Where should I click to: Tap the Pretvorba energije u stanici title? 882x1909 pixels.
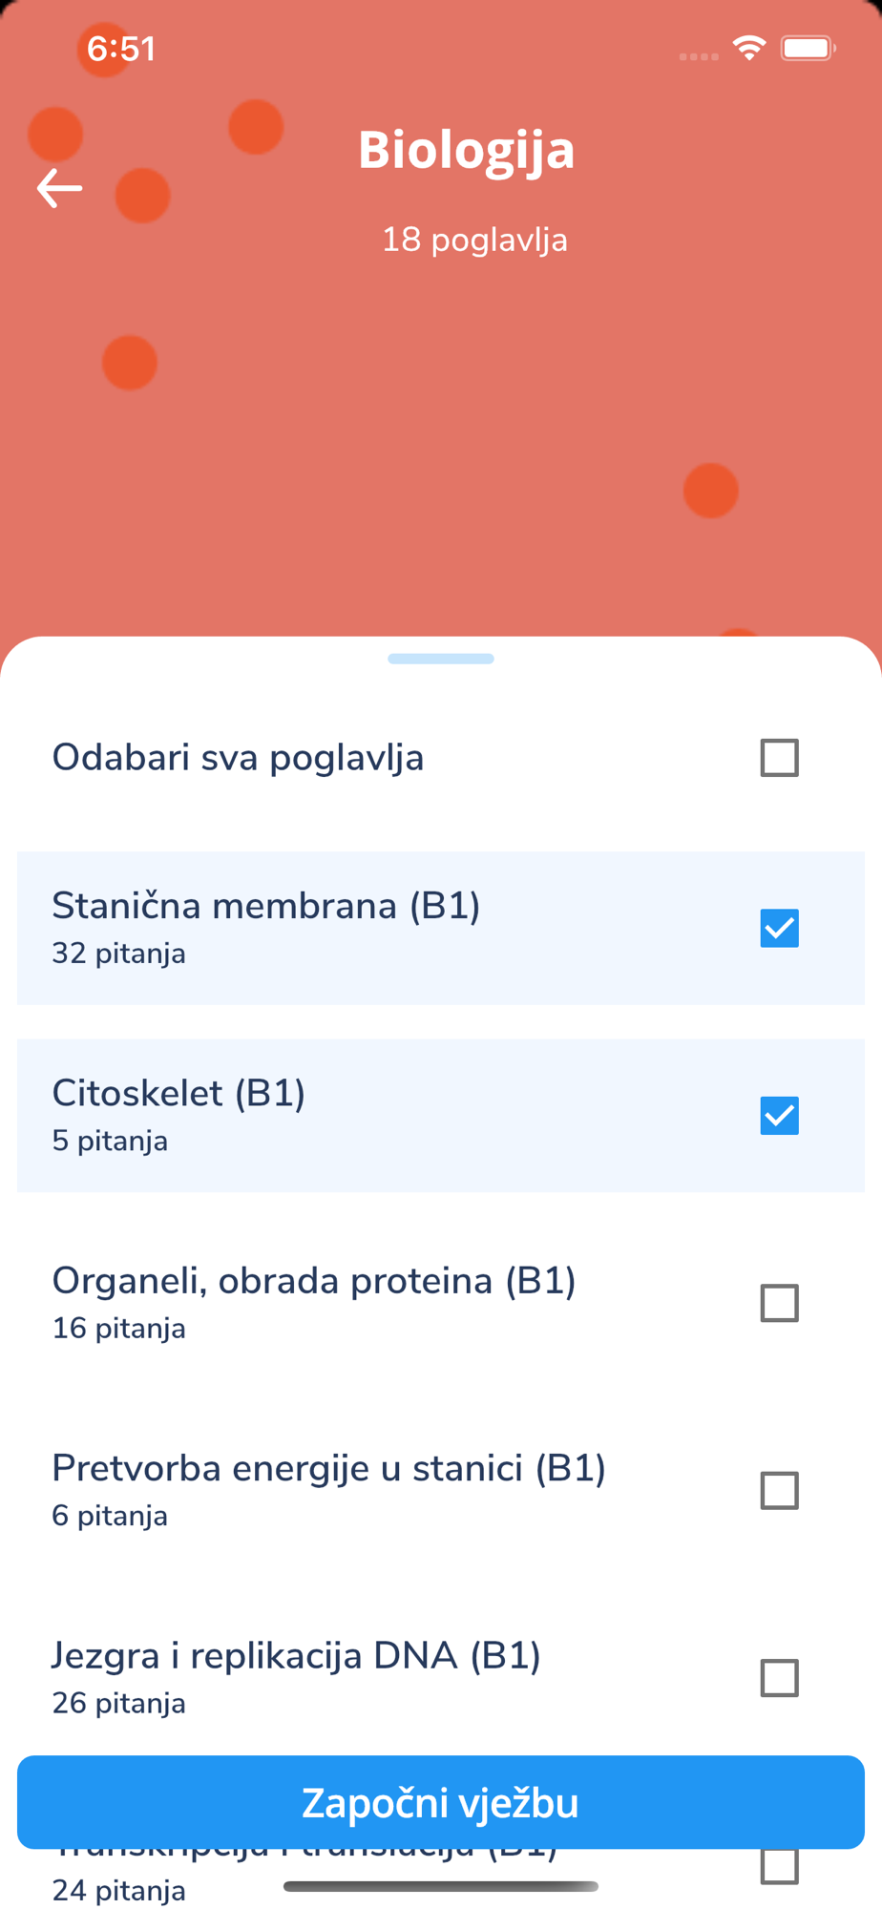[x=329, y=1468]
